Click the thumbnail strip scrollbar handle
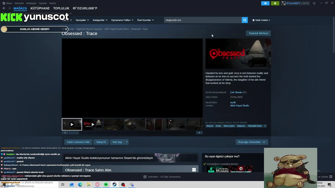 [x=74, y=133]
